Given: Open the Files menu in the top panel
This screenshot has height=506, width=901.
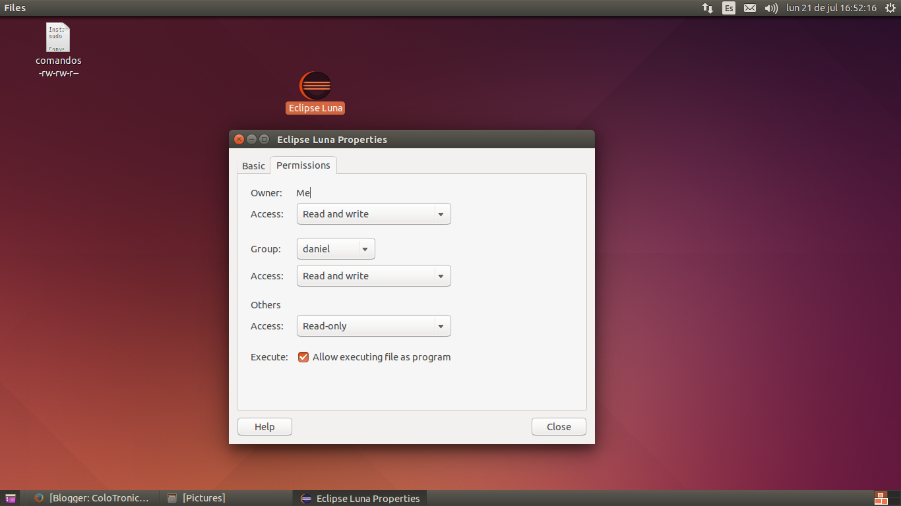Looking at the screenshot, I should 15,8.
